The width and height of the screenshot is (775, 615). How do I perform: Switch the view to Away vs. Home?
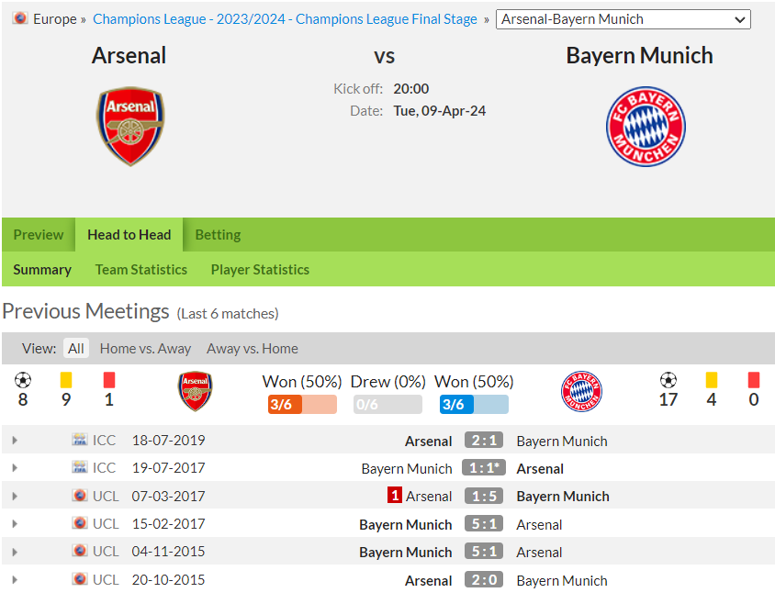coord(253,348)
